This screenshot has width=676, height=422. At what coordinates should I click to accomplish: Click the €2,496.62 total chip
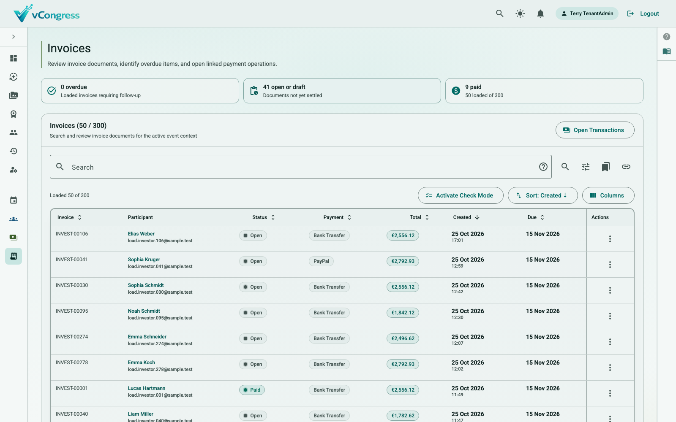[x=403, y=338]
